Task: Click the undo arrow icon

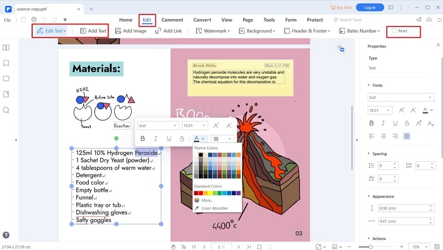Action: pyautogui.click(x=44, y=19)
